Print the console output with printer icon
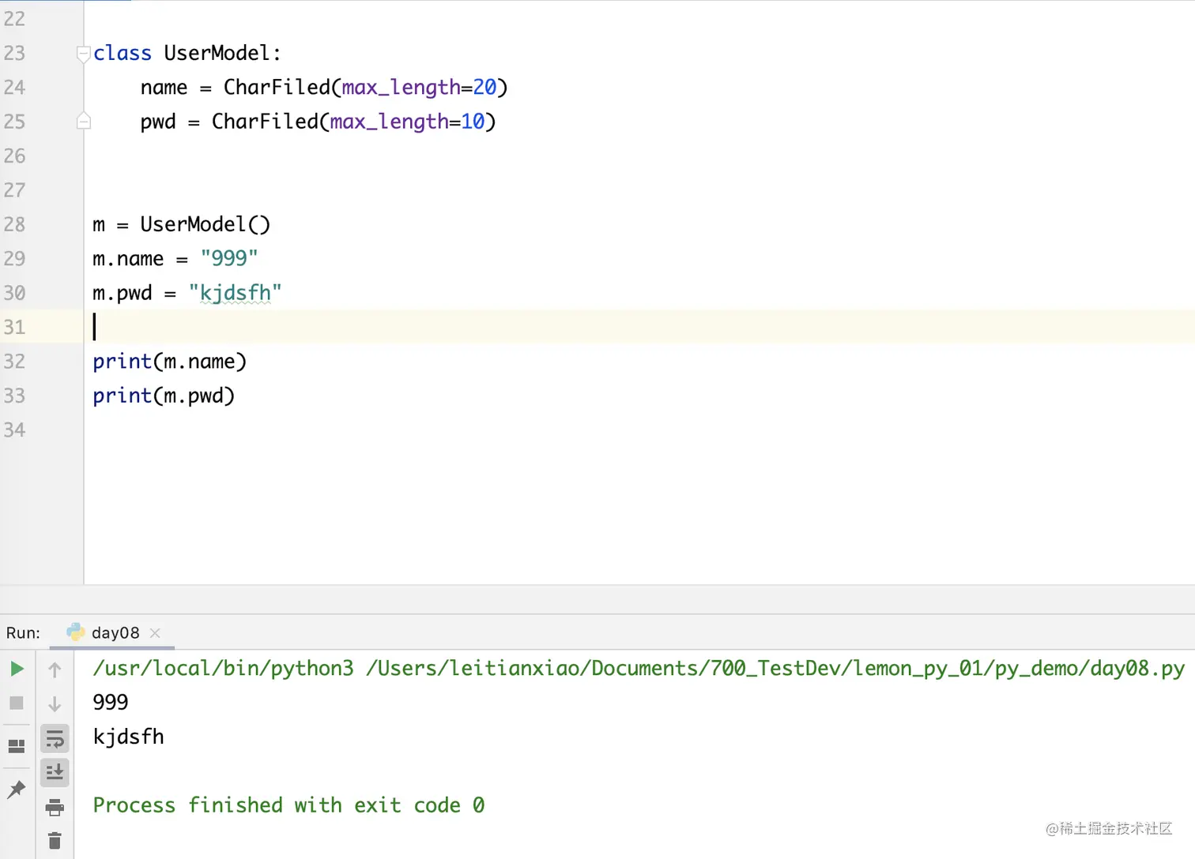This screenshot has width=1195, height=859. [55, 807]
